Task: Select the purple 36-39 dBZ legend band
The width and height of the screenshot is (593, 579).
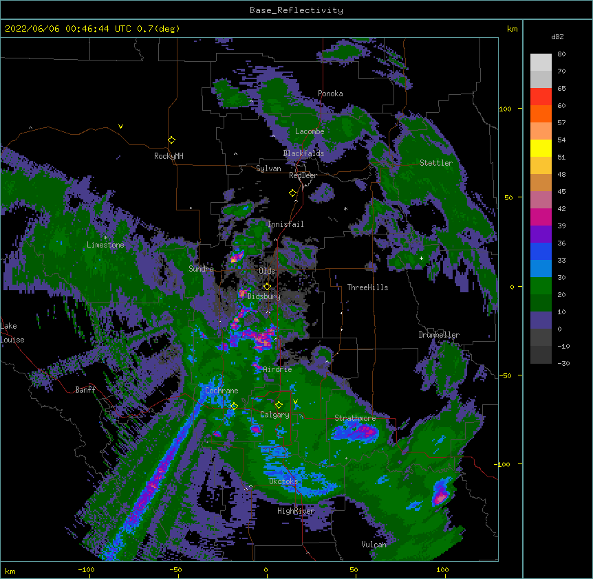Action: click(x=541, y=234)
